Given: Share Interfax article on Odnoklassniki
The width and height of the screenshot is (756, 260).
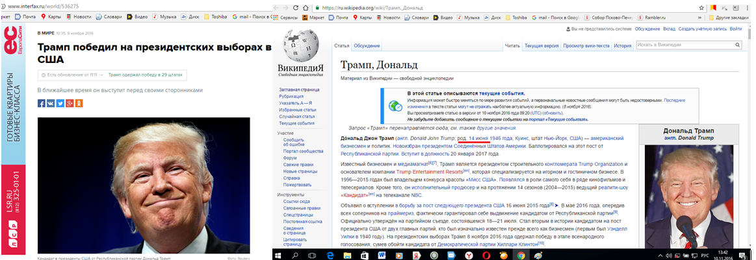Looking at the screenshot, I should point(79,103).
